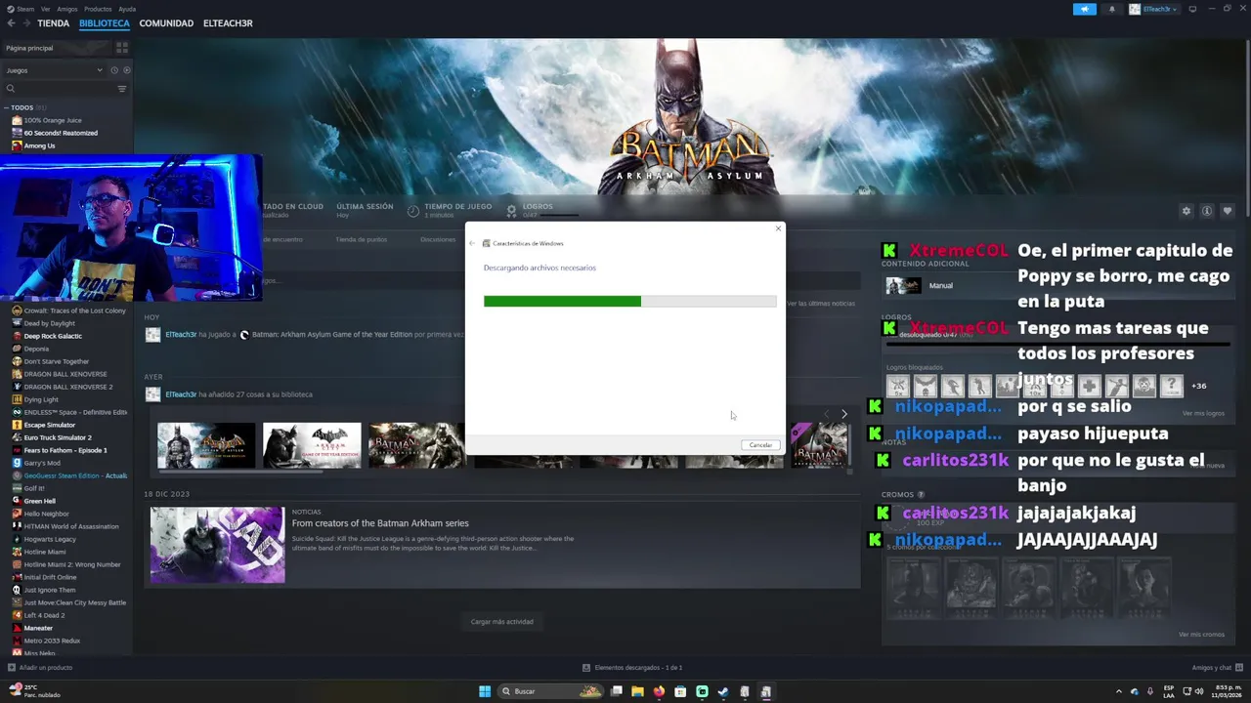The width and height of the screenshot is (1251, 703).
Task: Open Windows Start menu
Action: tap(485, 691)
